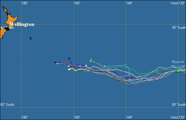Image resolution: width=186 pixels, height=120 pixels.
Task: Click the bright red yacht position dot
Action: click(65, 62)
